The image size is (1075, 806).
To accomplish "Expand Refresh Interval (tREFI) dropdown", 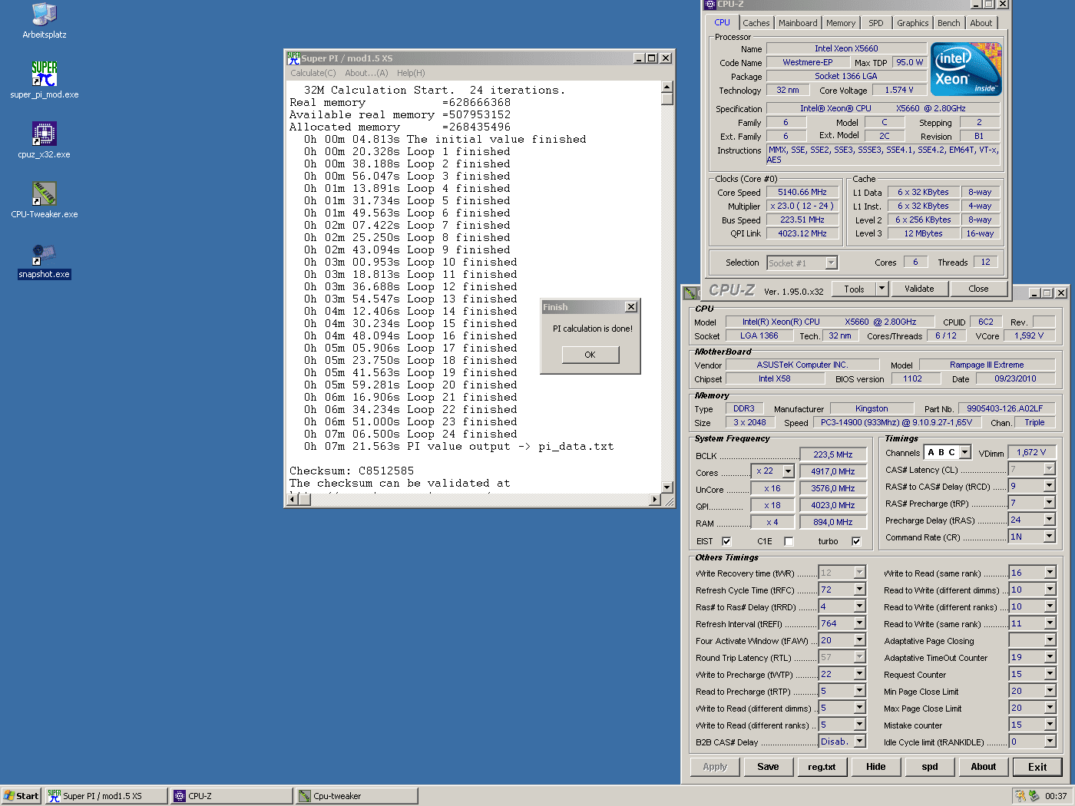I will [x=859, y=623].
